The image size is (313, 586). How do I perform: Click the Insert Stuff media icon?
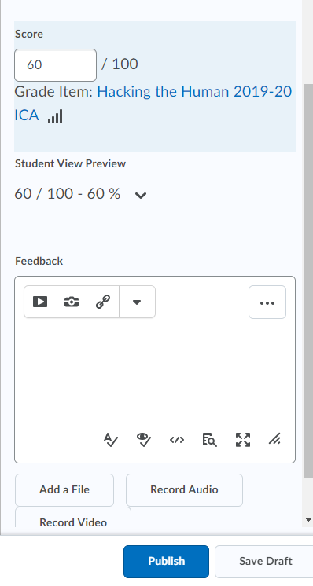tap(40, 302)
